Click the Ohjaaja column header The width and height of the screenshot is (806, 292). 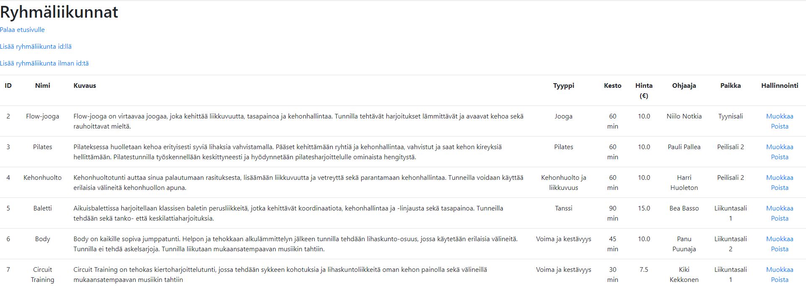(x=684, y=85)
